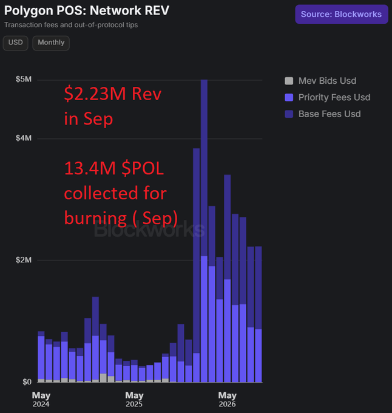Image resolution: width=392 pixels, height=413 pixels.
Task: Click the May 2024 x-axis label
Action: [41, 399]
